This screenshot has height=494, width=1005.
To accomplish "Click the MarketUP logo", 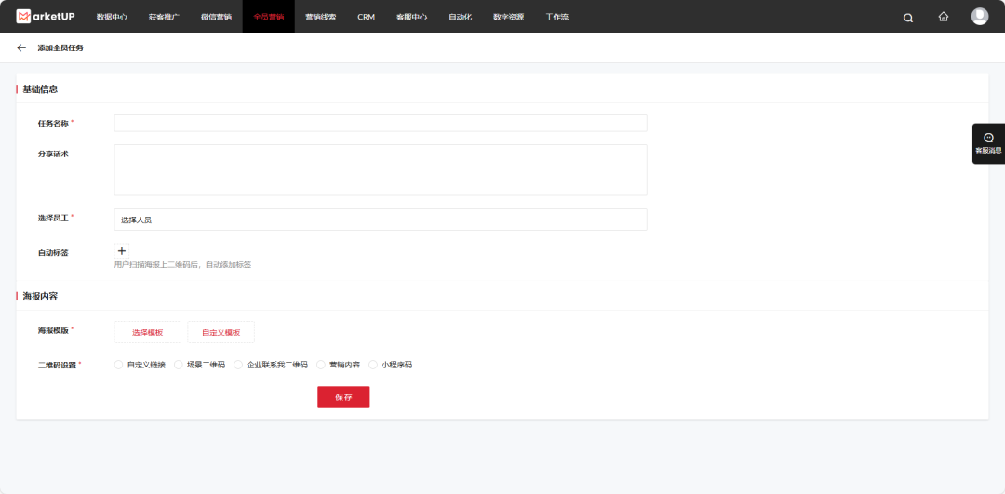I will [x=46, y=17].
